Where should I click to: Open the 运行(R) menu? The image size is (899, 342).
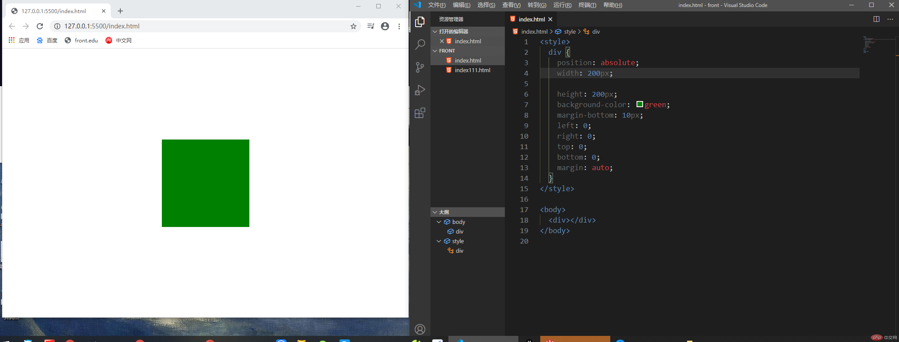tap(562, 5)
